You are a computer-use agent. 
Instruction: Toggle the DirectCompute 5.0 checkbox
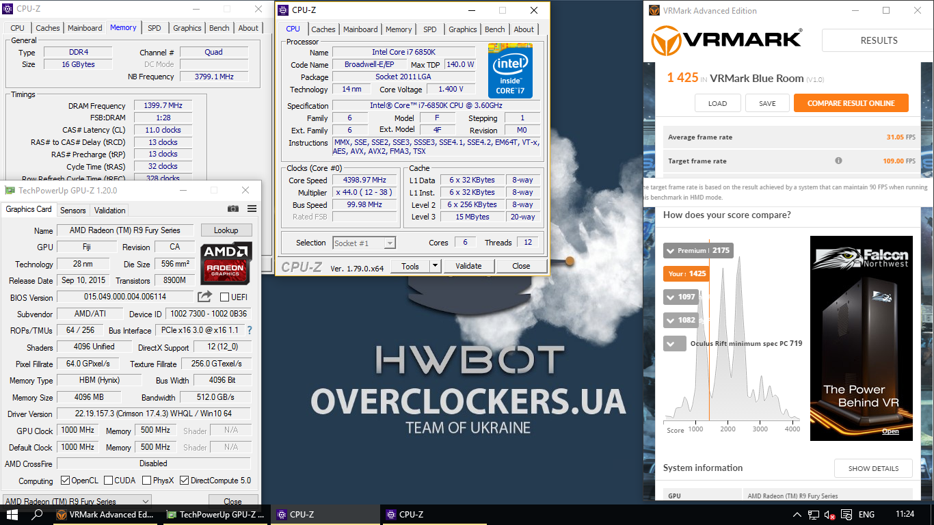point(184,481)
